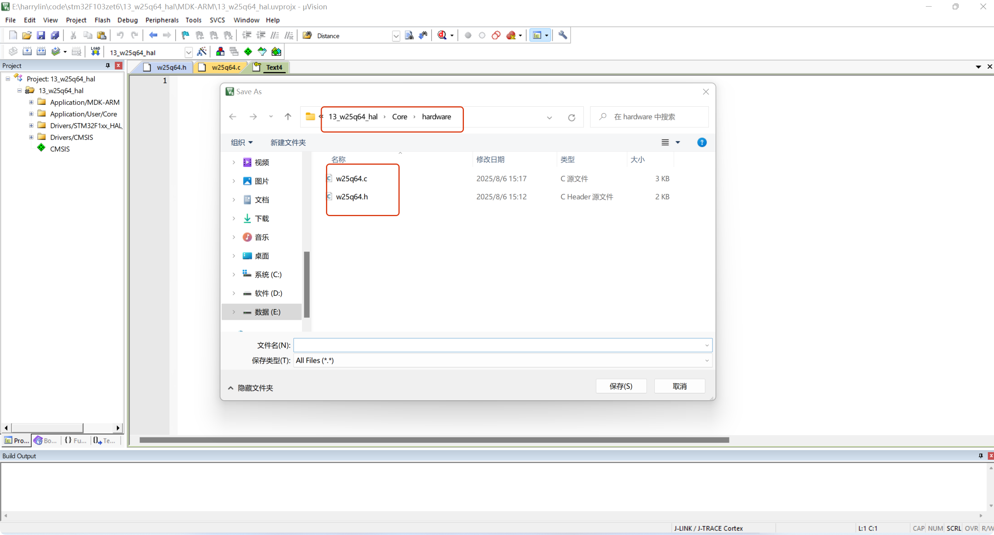
Task: Click the 保存(S) button
Action: click(621, 386)
